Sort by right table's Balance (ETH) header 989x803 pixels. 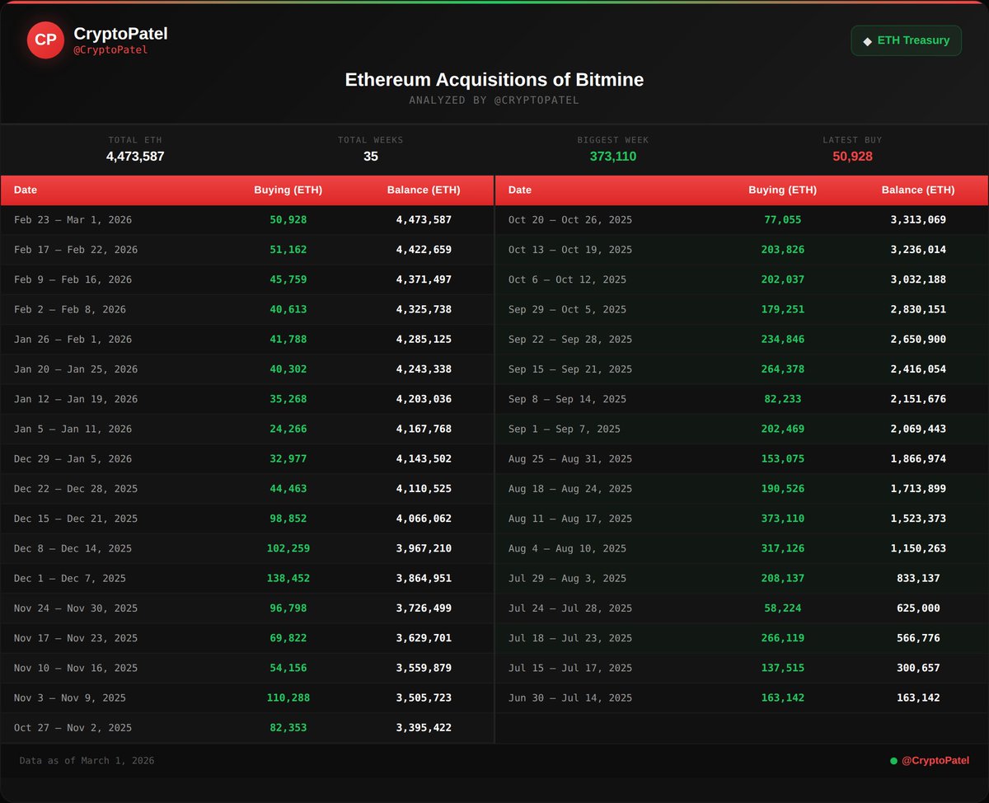tap(917, 190)
